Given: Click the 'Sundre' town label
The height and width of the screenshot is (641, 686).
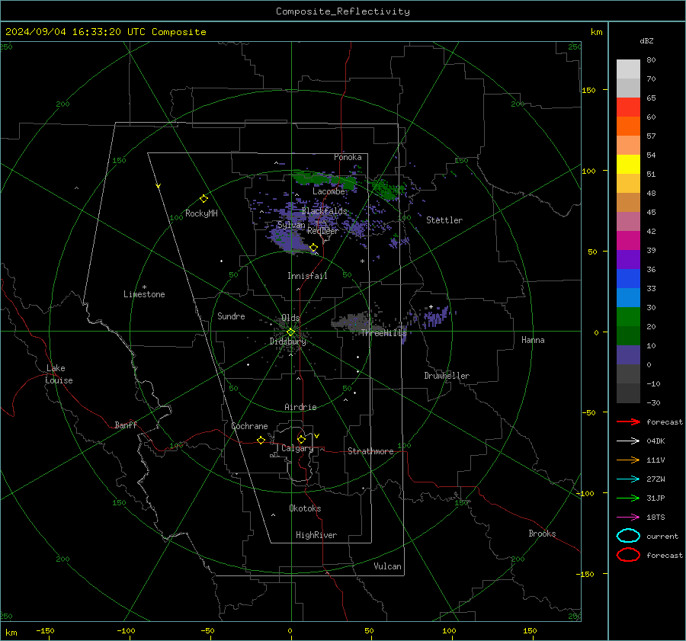Looking at the screenshot, I should [x=231, y=316].
